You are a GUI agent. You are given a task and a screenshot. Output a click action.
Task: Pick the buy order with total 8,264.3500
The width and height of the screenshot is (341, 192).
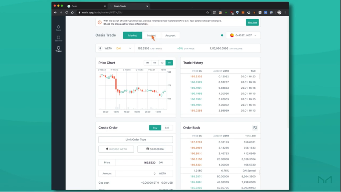[x=220, y=177]
